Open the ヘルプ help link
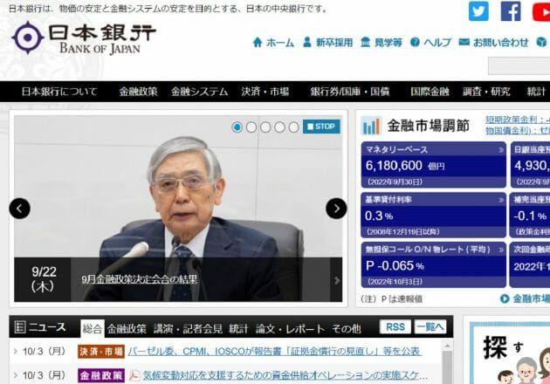 point(430,42)
